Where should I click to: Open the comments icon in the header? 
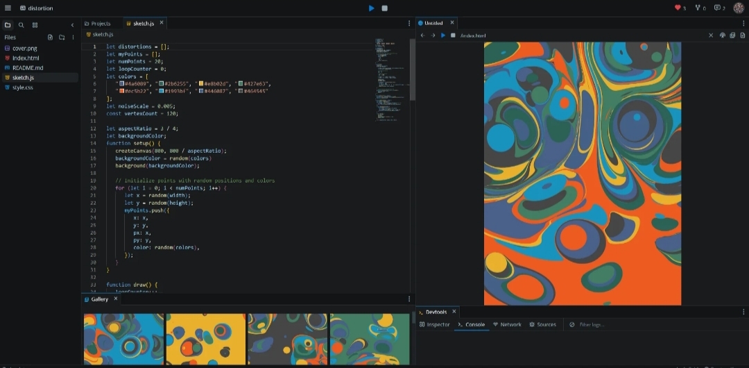coord(717,8)
